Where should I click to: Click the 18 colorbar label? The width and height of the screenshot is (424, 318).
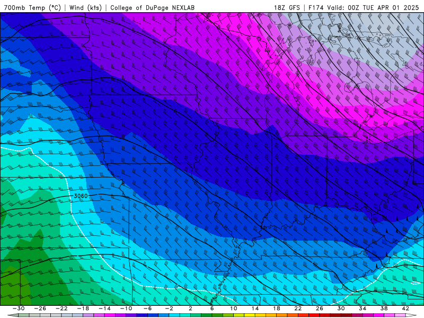[x=276, y=308]
